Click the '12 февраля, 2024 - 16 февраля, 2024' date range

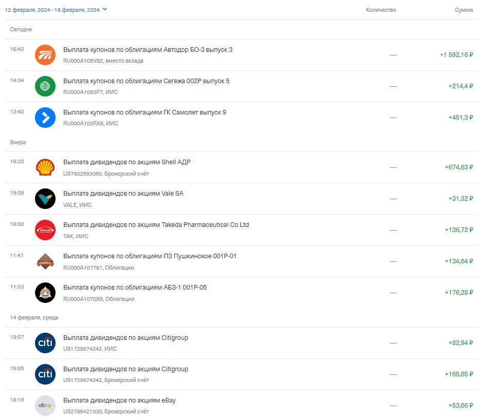tap(52, 10)
